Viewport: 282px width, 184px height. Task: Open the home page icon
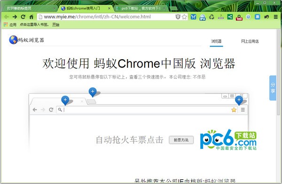(x=31, y=17)
